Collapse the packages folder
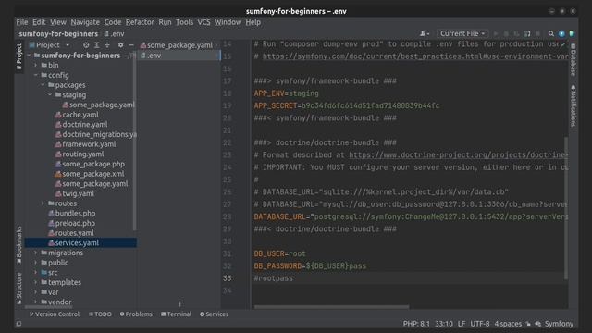 [43, 85]
